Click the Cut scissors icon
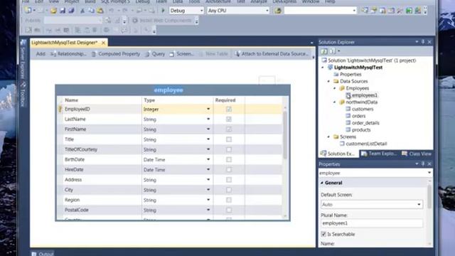The width and height of the screenshot is (455, 256). point(82,11)
